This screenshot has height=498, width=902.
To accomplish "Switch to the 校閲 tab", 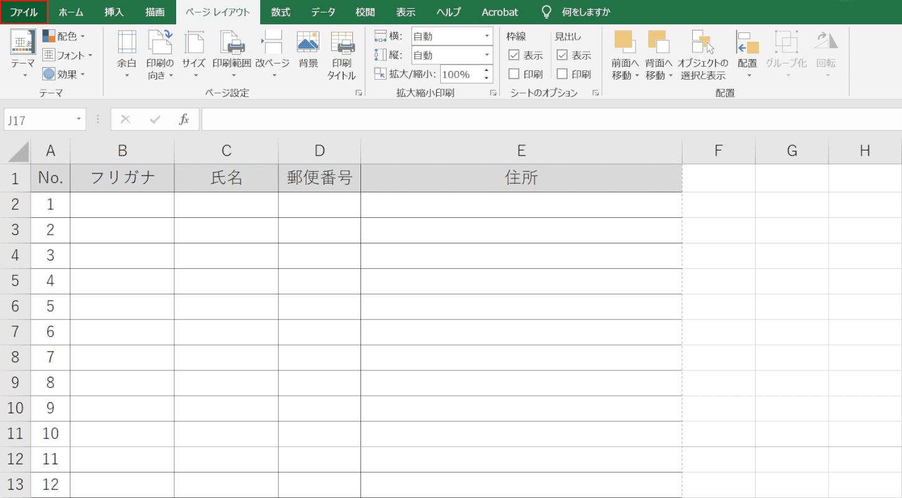I will click(365, 12).
